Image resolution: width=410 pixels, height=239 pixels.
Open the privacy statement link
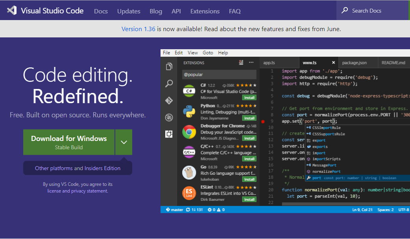pyautogui.click(x=89, y=191)
